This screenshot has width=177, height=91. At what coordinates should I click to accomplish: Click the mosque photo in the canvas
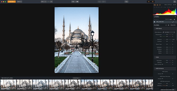tap(77, 40)
